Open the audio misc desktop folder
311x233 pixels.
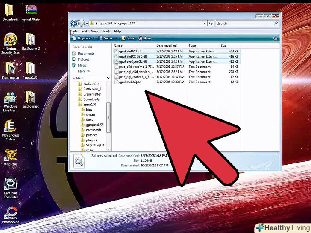click(x=31, y=99)
